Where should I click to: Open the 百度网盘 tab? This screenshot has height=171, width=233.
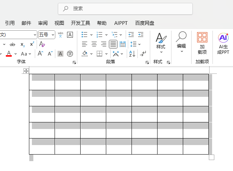click(145, 23)
